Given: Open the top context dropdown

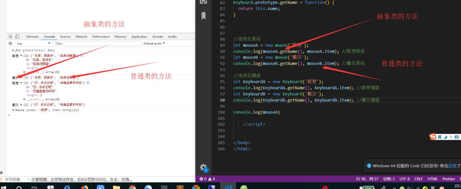Looking at the screenshot, I should pos(33,43).
